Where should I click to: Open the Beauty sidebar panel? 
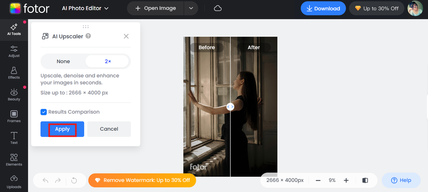pos(14,95)
